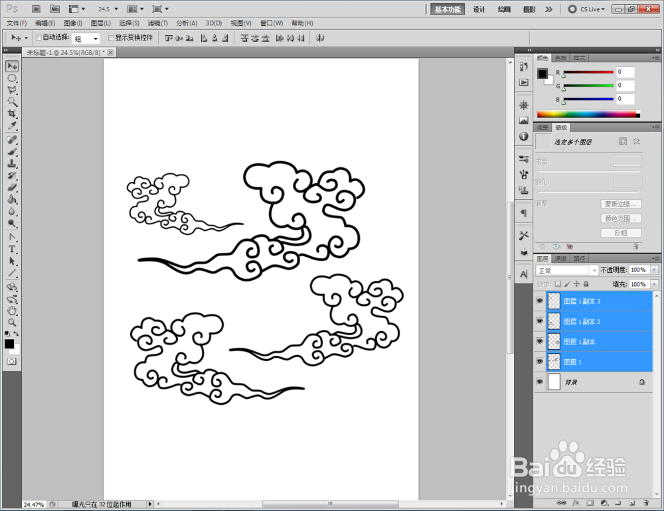This screenshot has height=511, width=664.
Task: Open the 图层(L) menu
Action: [101, 23]
